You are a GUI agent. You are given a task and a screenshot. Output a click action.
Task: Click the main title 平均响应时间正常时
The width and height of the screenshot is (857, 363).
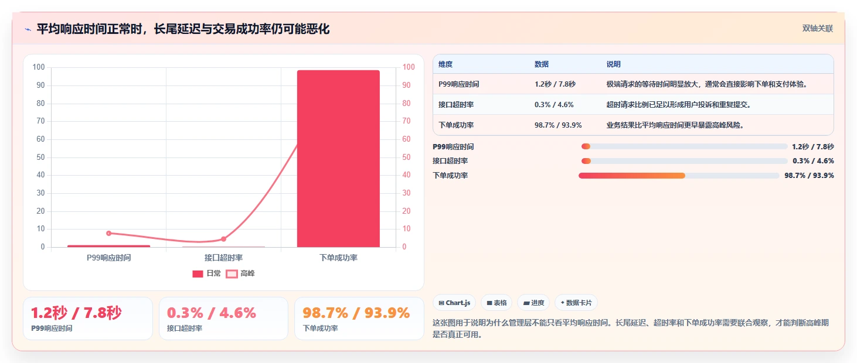point(183,29)
